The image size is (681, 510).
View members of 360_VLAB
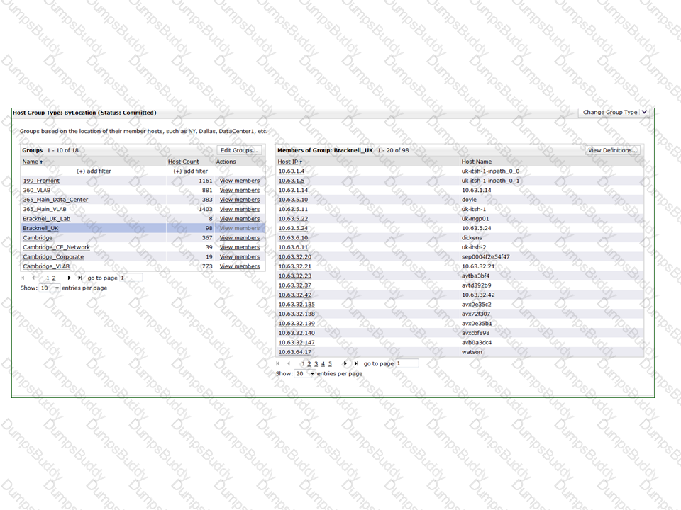(240, 191)
